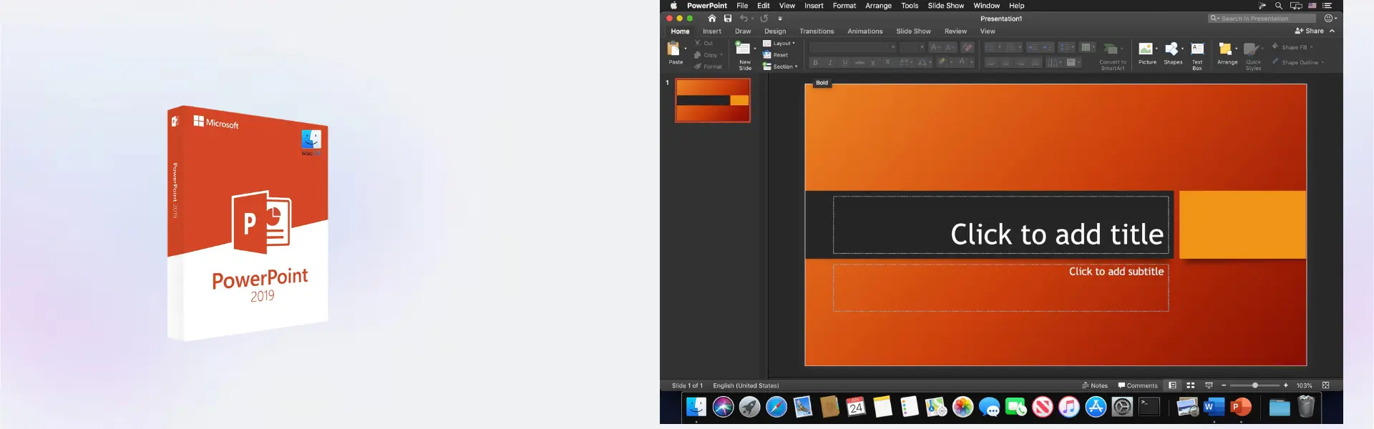
Task: Click English (United States) language indicator
Action: [x=746, y=385]
